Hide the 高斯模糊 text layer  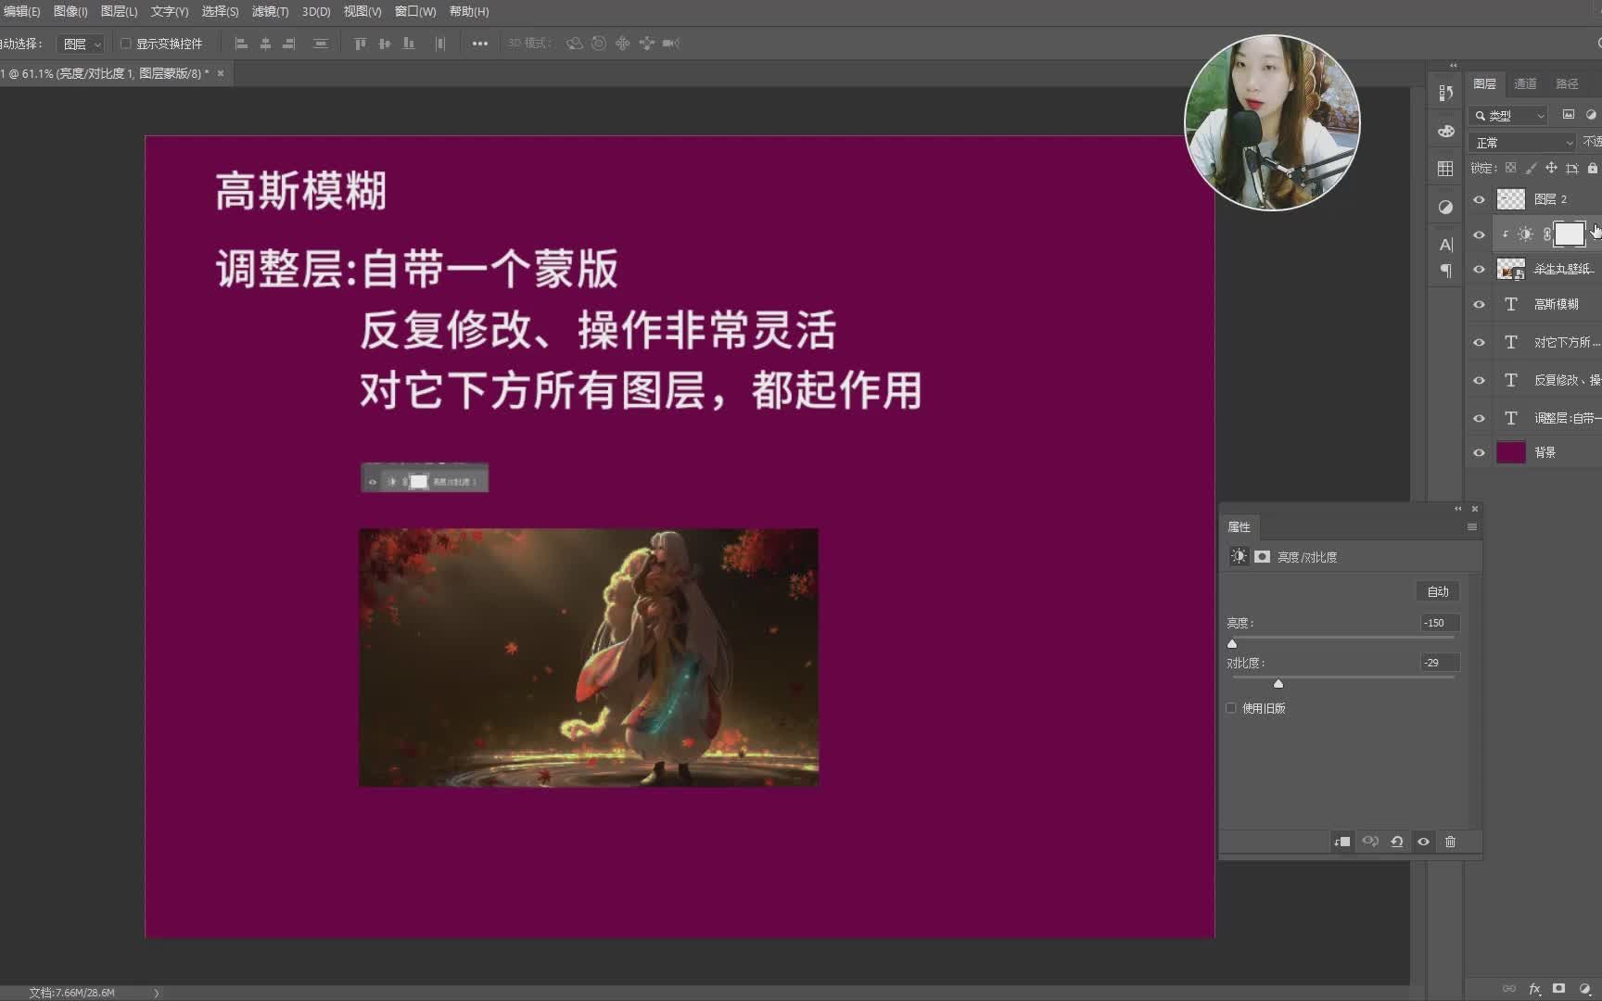point(1479,304)
